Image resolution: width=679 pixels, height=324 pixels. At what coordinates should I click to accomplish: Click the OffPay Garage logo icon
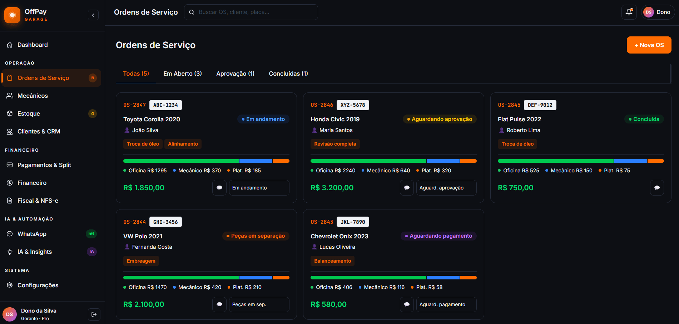coord(13,15)
